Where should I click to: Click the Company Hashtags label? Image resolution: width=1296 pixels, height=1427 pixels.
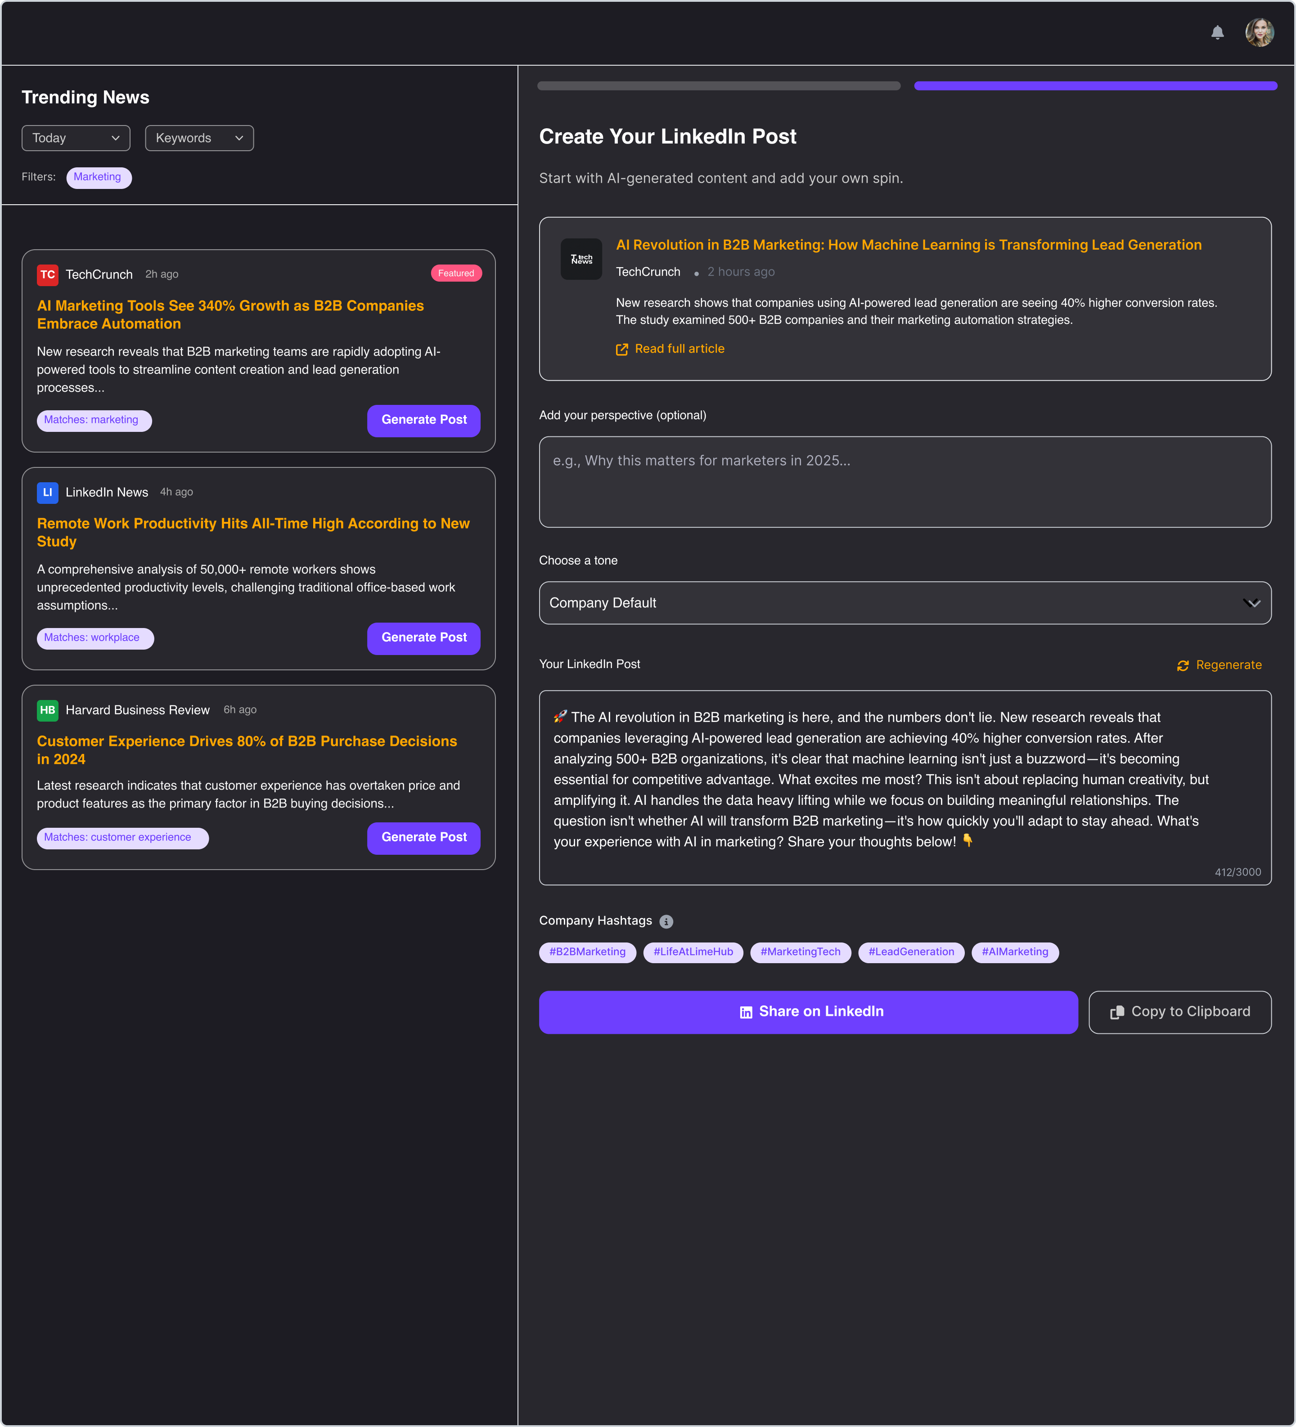pyautogui.click(x=595, y=921)
